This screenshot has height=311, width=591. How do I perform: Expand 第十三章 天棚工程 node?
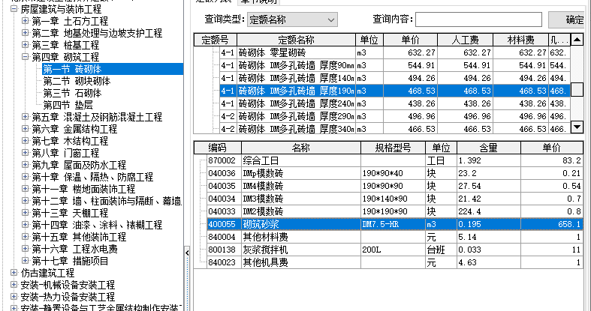coord(25,213)
